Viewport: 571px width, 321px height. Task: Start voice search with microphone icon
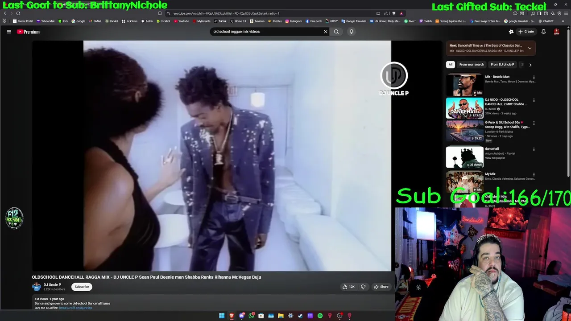351,32
